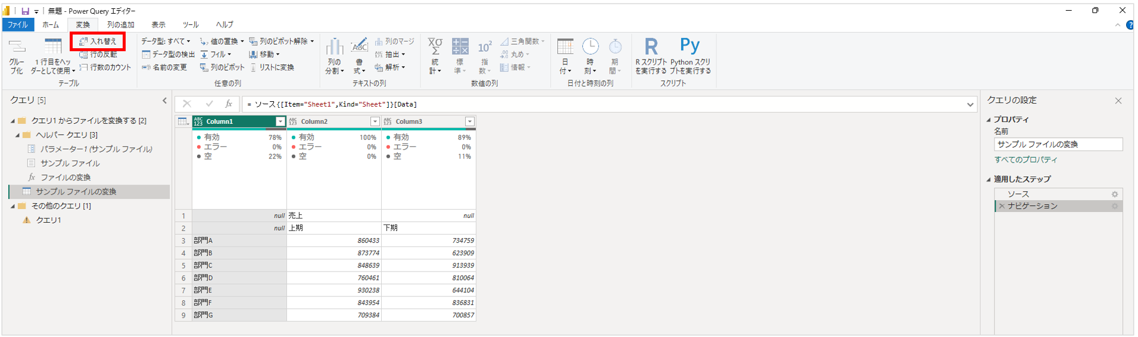This screenshot has width=1138, height=337.
Task: Collapse the その他のクエリ folder
Action: tap(13, 206)
